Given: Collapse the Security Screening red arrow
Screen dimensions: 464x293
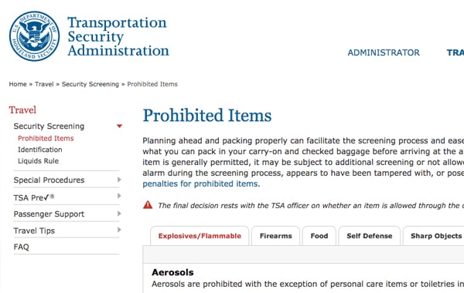Looking at the screenshot, I should [x=119, y=126].
